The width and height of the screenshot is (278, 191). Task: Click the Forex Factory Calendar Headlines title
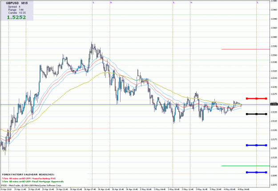coord(28,175)
